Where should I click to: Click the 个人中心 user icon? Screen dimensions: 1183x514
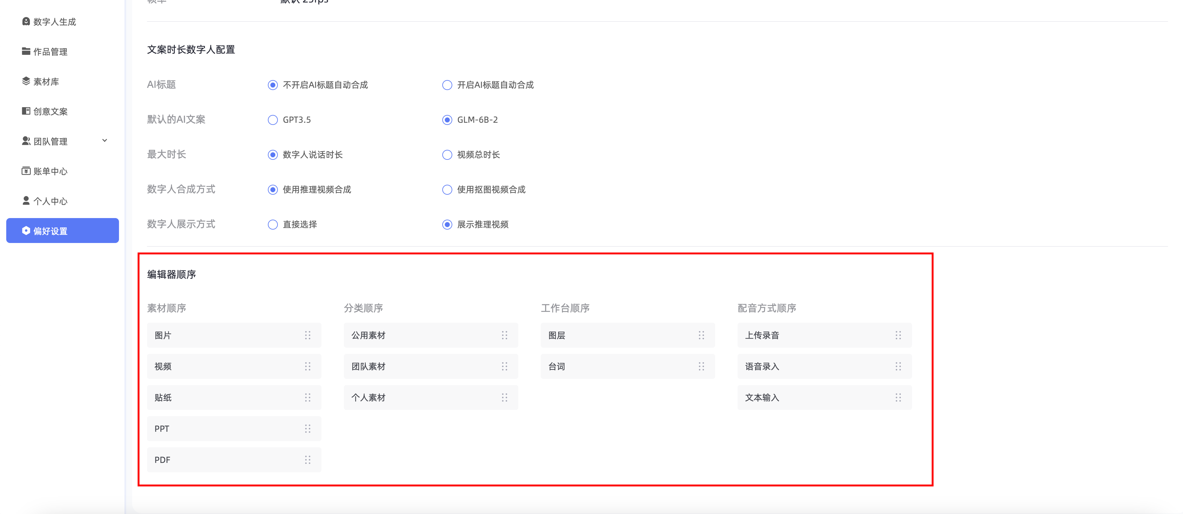[26, 201]
